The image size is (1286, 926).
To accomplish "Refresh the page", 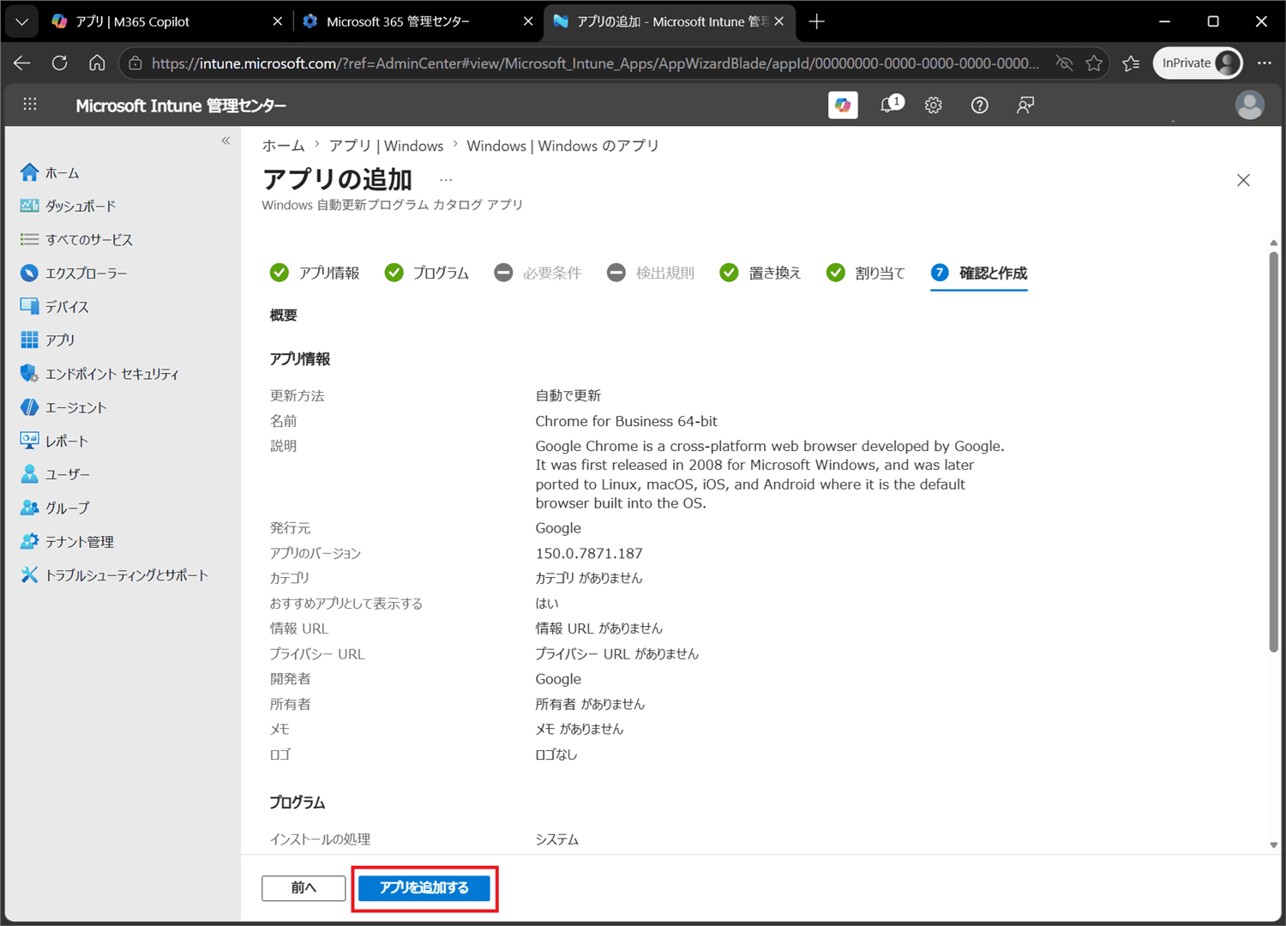I will tap(59, 63).
